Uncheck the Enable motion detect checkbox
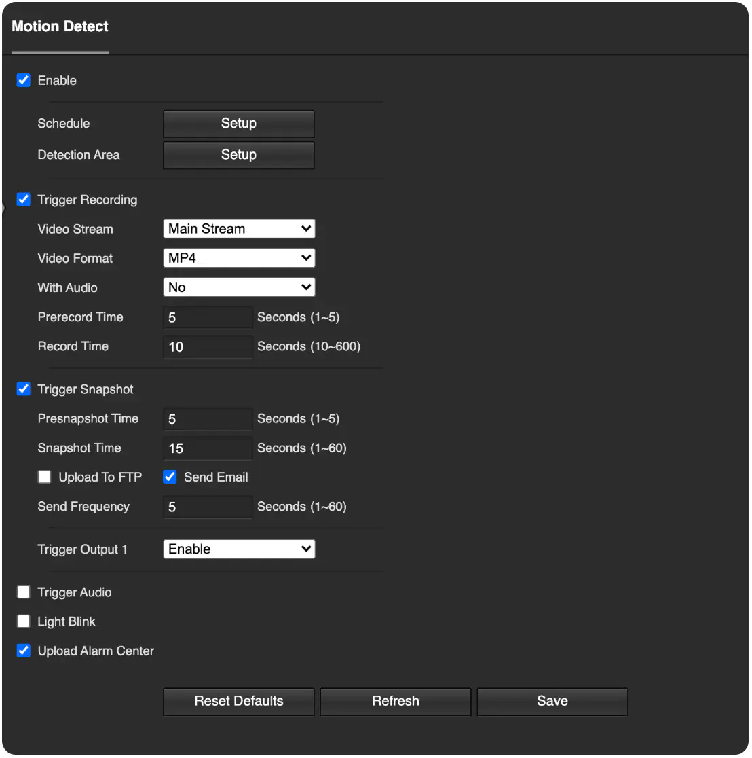Viewport: 752px width, 758px height. (x=23, y=80)
